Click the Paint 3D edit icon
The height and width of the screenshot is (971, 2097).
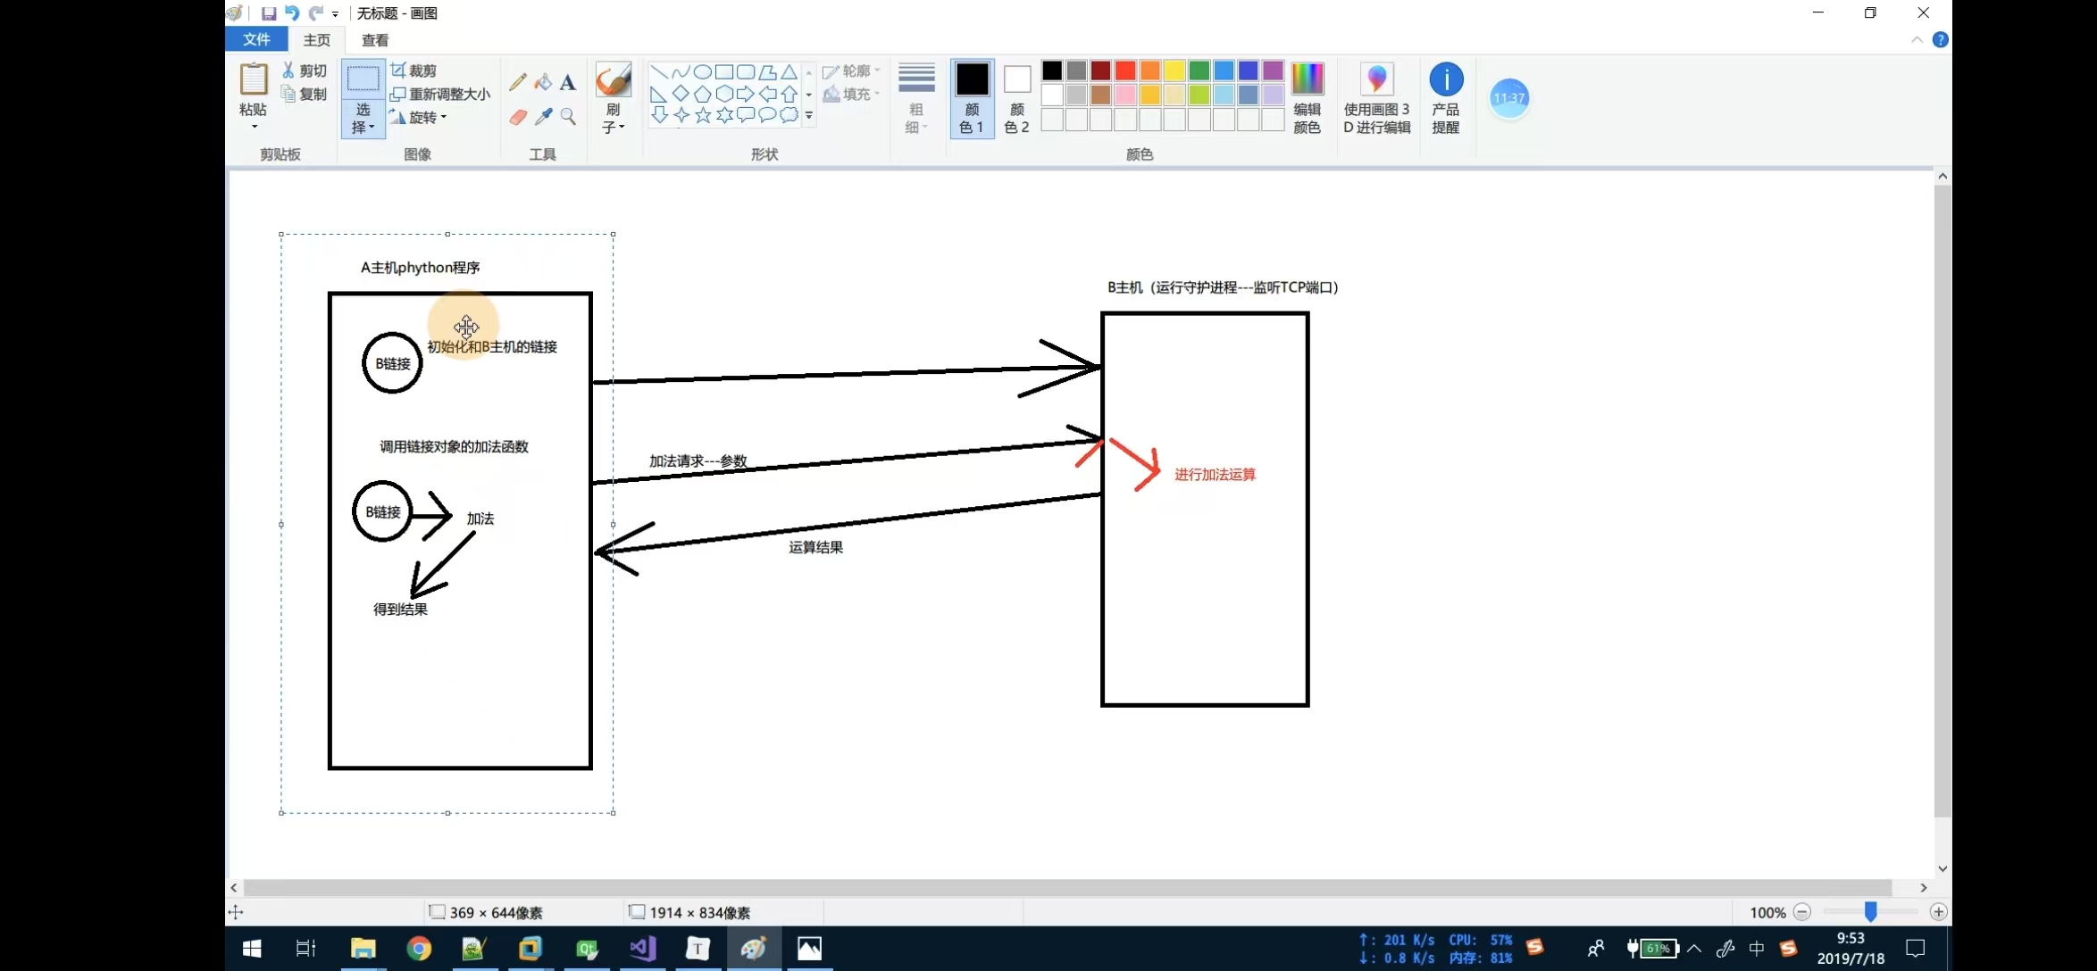[x=1376, y=79]
